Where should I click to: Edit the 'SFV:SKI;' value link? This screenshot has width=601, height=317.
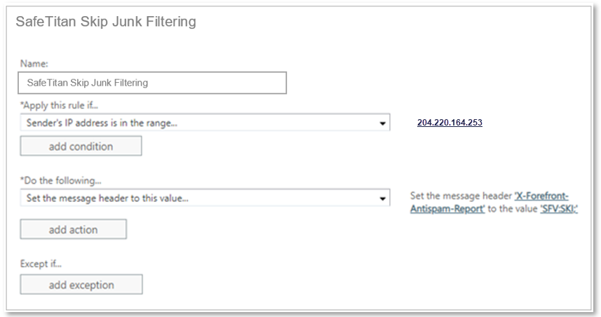click(559, 209)
